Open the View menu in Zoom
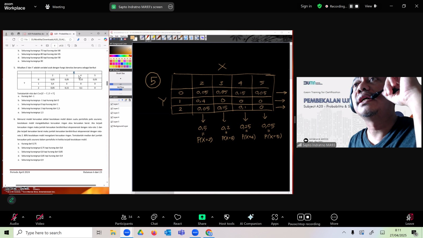 (371, 6)
